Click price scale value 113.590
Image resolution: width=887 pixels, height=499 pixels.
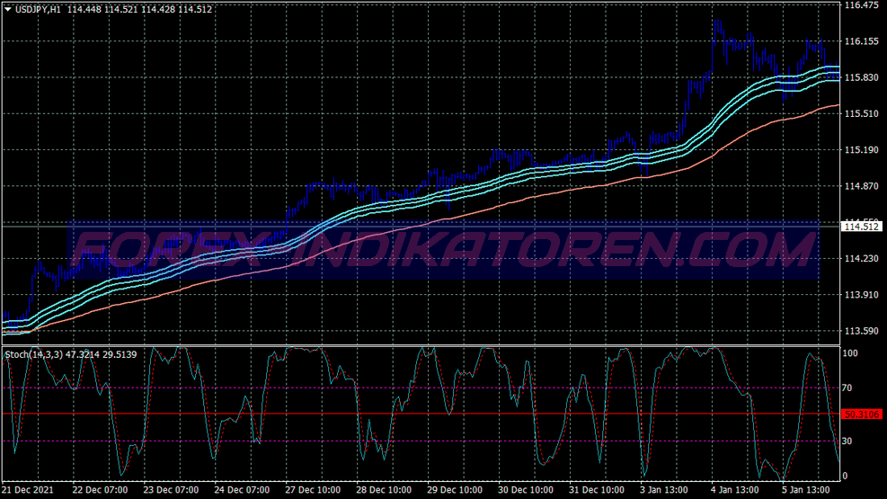point(862,331)
